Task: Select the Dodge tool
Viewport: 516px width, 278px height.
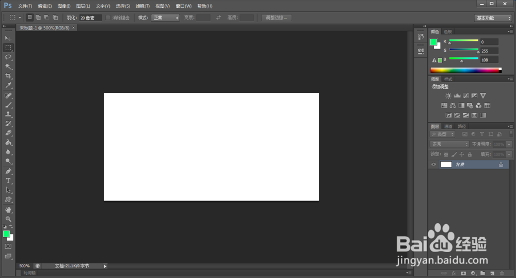Action: pos(8,161)
